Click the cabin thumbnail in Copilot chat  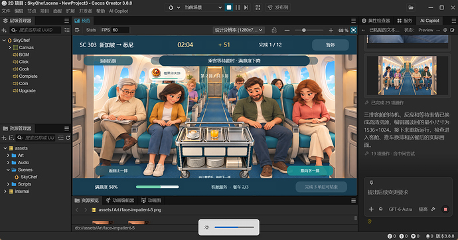click(x=407, y=76)
